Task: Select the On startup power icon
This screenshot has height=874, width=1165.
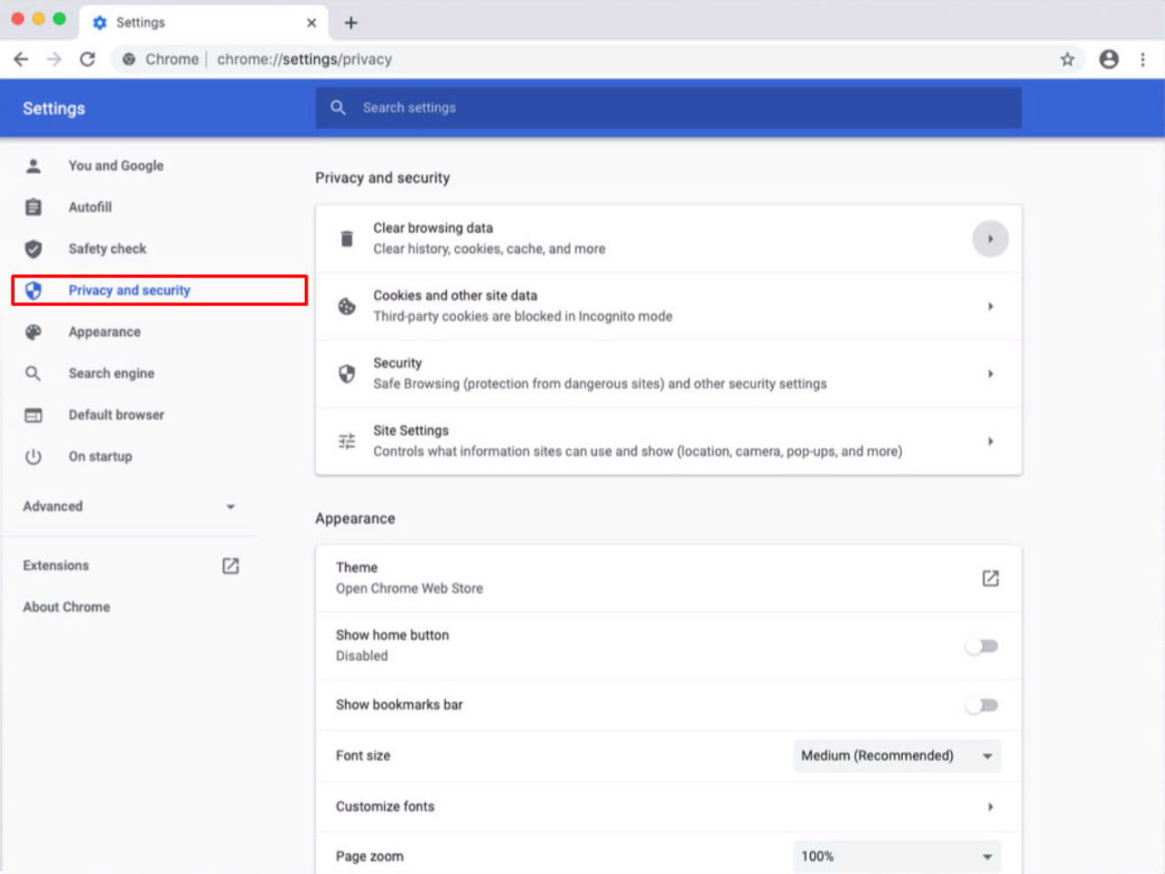Action: coord(34,456)
